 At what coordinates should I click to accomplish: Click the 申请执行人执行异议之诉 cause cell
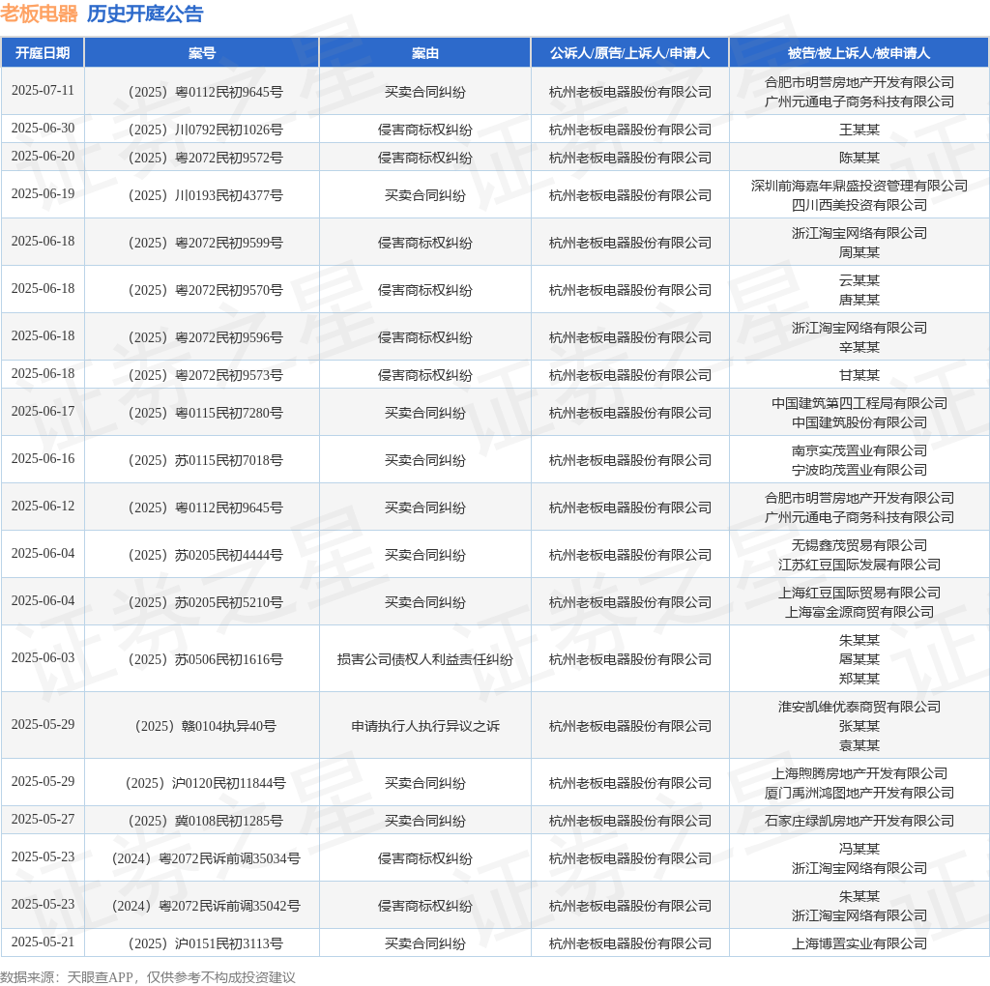425,727
